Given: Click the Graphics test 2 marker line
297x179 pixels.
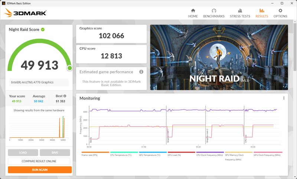Looking at the screenshot, I should (x=206, y=125).
